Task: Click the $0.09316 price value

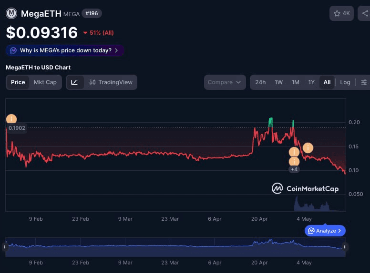Action: pyautogui.click(x=42, y=32)
